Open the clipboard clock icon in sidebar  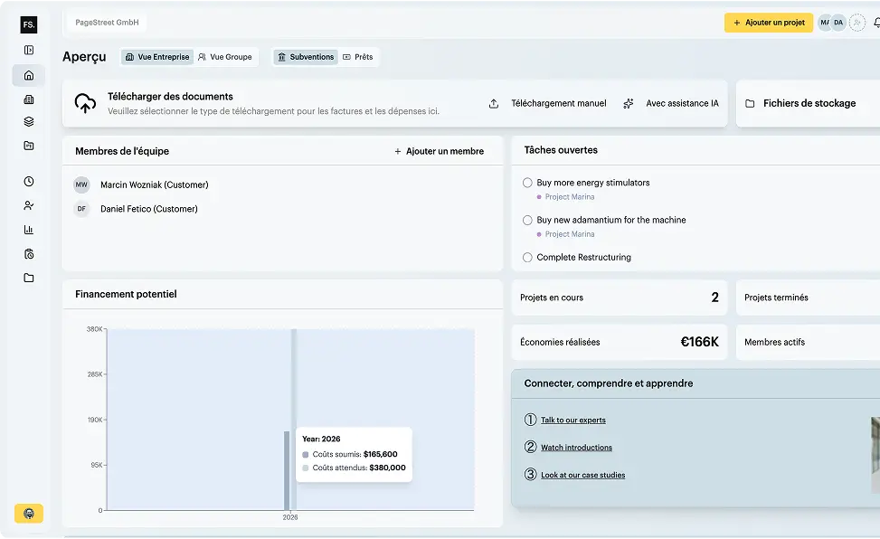pyautogui.click(x=29, y=254)
